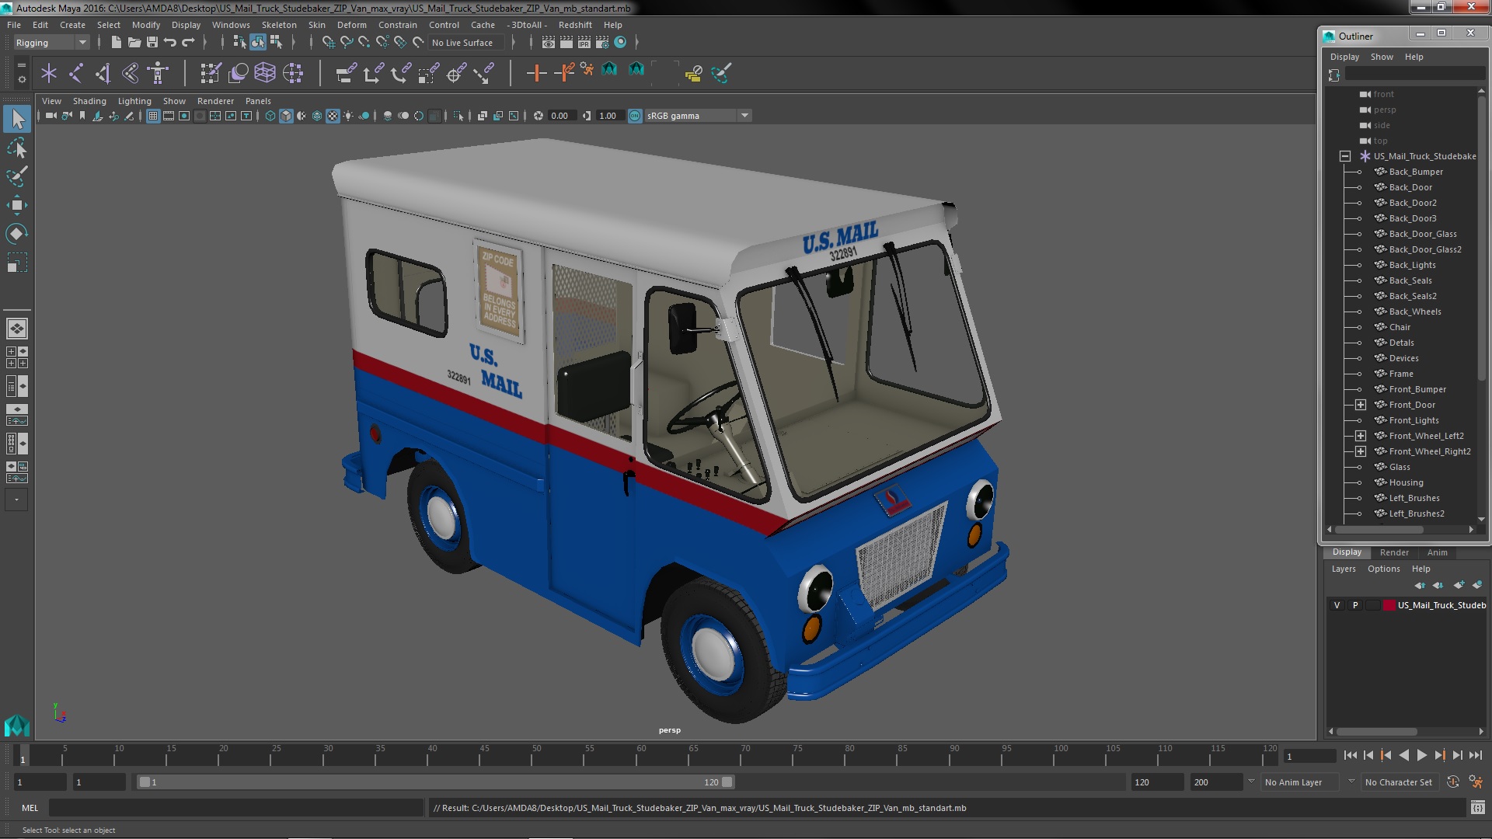
Task: Open the Layers menu in layer editor
Action: click(1343, 569)
